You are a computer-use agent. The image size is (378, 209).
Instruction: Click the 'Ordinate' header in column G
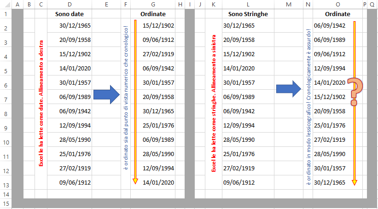click(153, 14)
